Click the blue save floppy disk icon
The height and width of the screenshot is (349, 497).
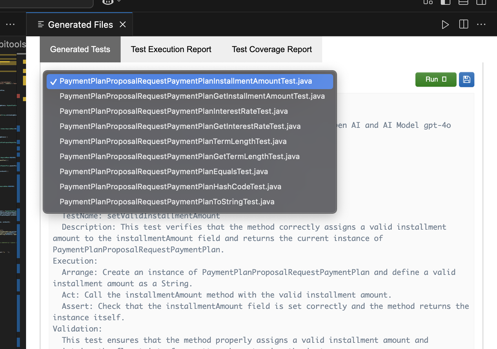pyautogui.click(x=466, y=80)
